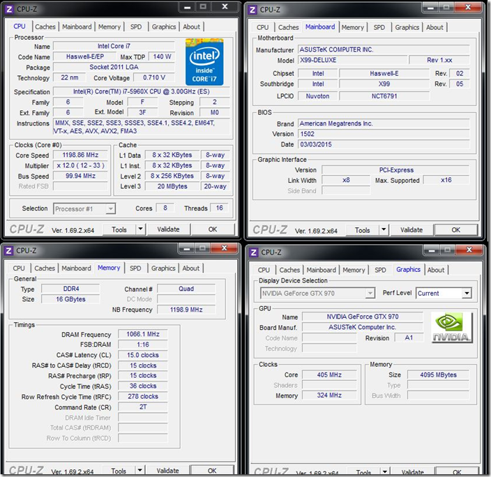Click the CPU-Z logo icon in the Mainboard window title bar
Image resolution: width=491 pixels, height=477 pixels.
[x=252, y=10]
